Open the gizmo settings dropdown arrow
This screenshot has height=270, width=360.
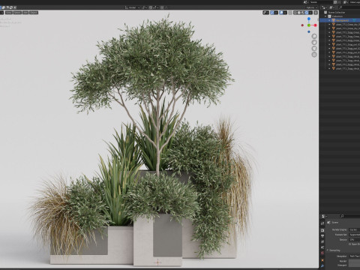pos(276,13)
